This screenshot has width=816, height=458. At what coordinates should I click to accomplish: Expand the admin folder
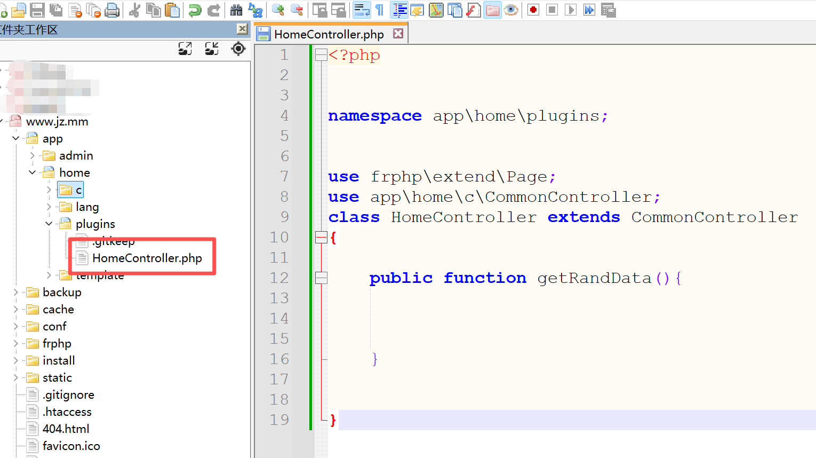(x=33, y=156)
